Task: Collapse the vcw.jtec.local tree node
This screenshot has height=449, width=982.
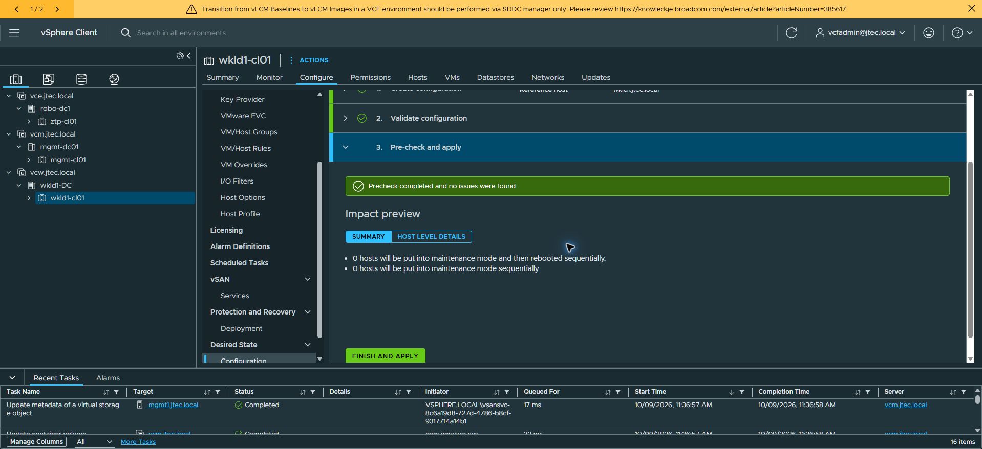Action: pyautogui.click(x=9, y=172)
